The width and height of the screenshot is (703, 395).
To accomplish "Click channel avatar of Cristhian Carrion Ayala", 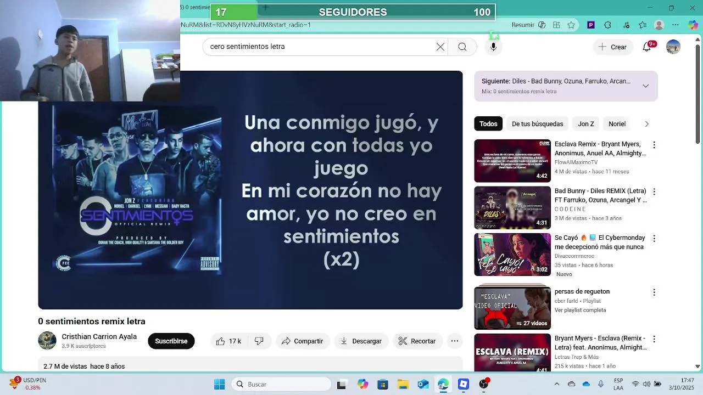I will (47, 341).
